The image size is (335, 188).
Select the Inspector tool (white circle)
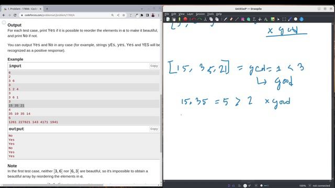click(295, 19)
